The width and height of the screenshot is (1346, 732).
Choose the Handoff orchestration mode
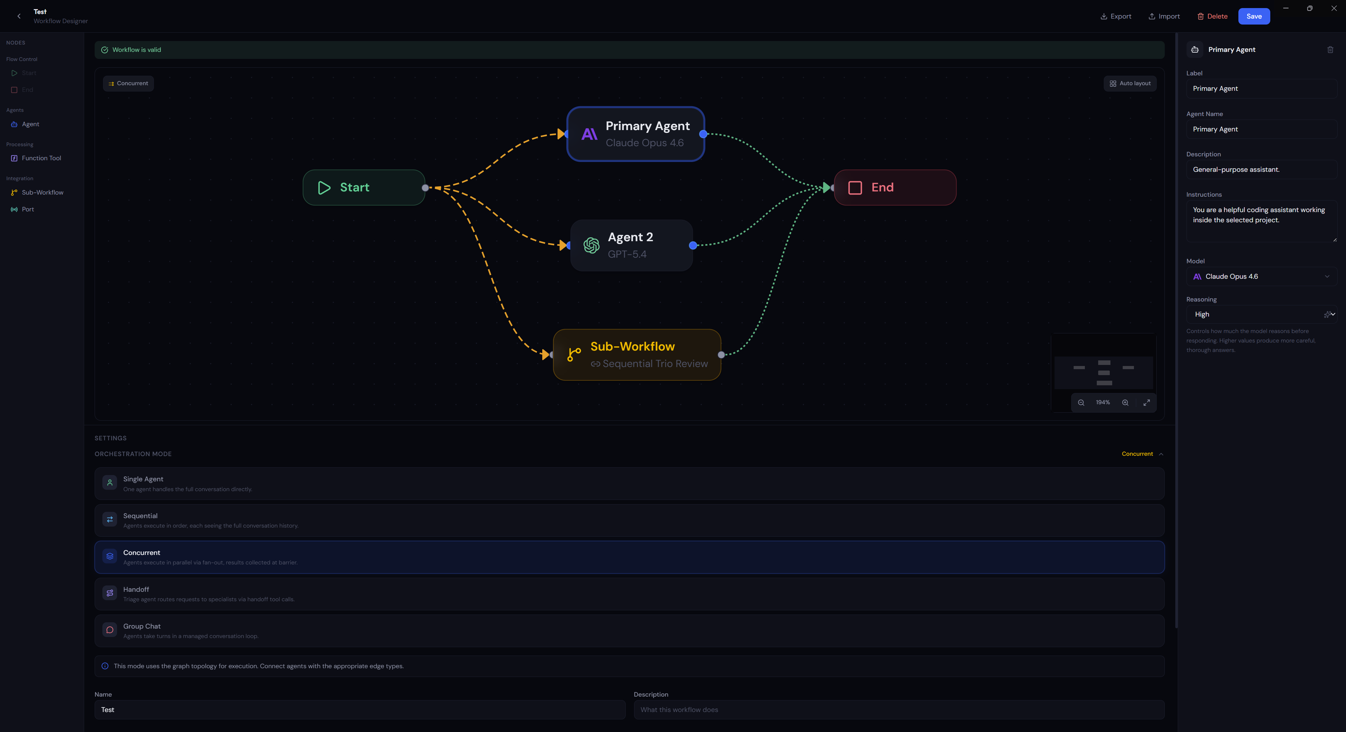pyautogui.click(x=629, y=594)
